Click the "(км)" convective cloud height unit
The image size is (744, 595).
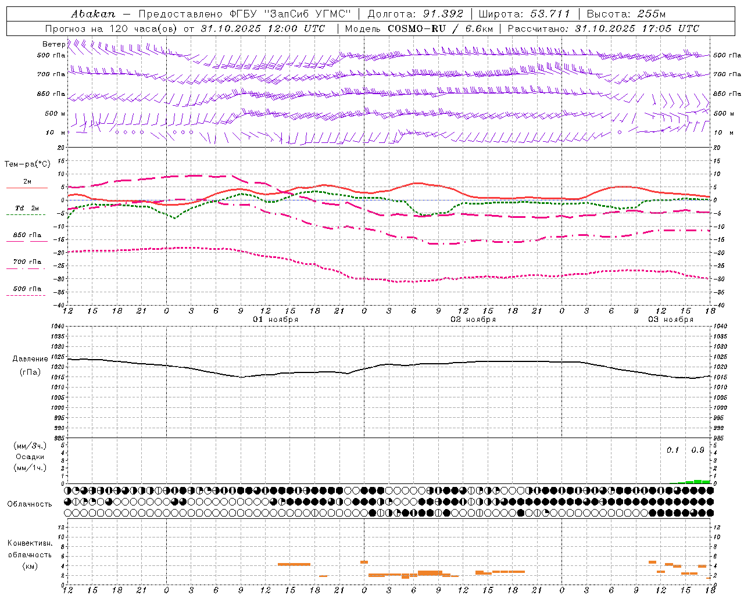pyautogui.click(x=30, y=566)
